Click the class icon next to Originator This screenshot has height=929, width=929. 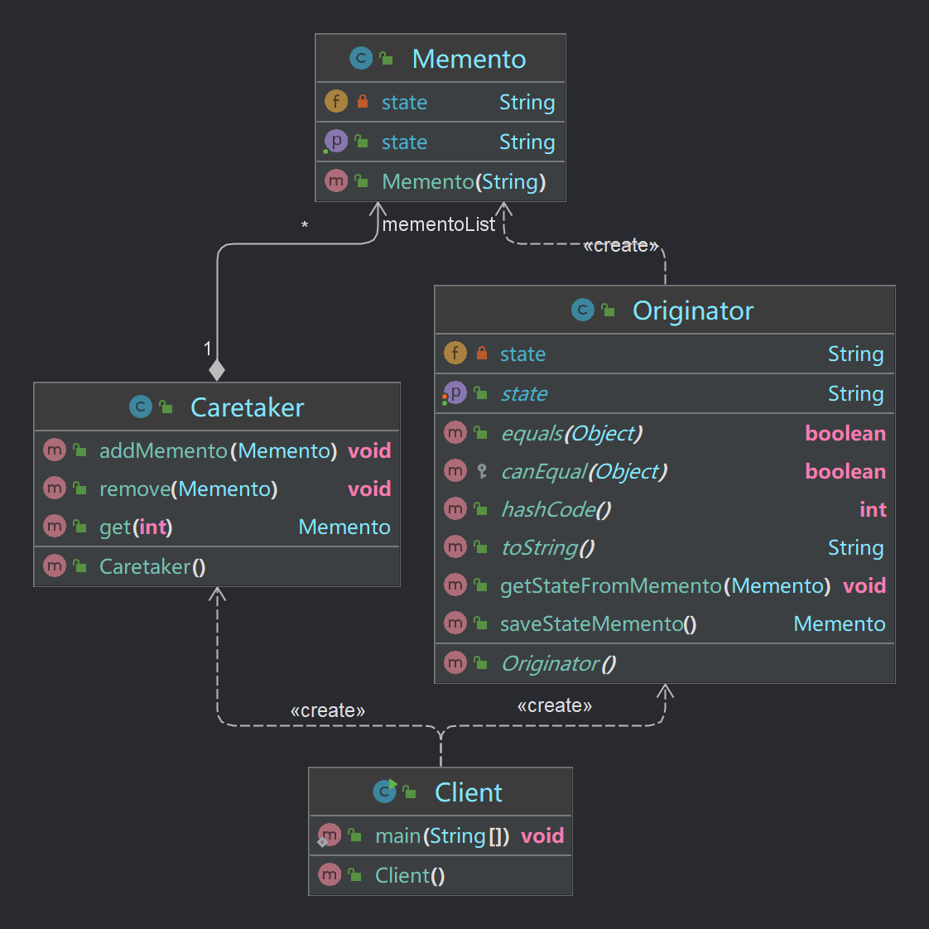[583, 310]
